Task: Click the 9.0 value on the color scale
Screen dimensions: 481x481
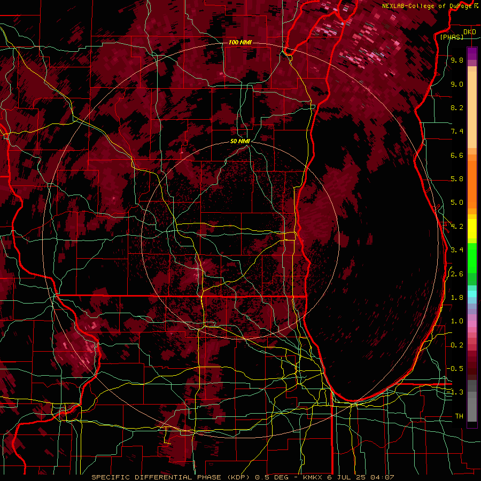Action: click(457, 84)
